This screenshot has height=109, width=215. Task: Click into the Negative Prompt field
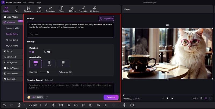point(70,88)
